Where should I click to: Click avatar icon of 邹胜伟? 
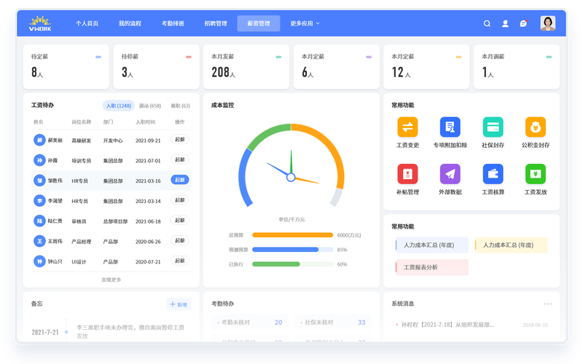tap(39, 181)
